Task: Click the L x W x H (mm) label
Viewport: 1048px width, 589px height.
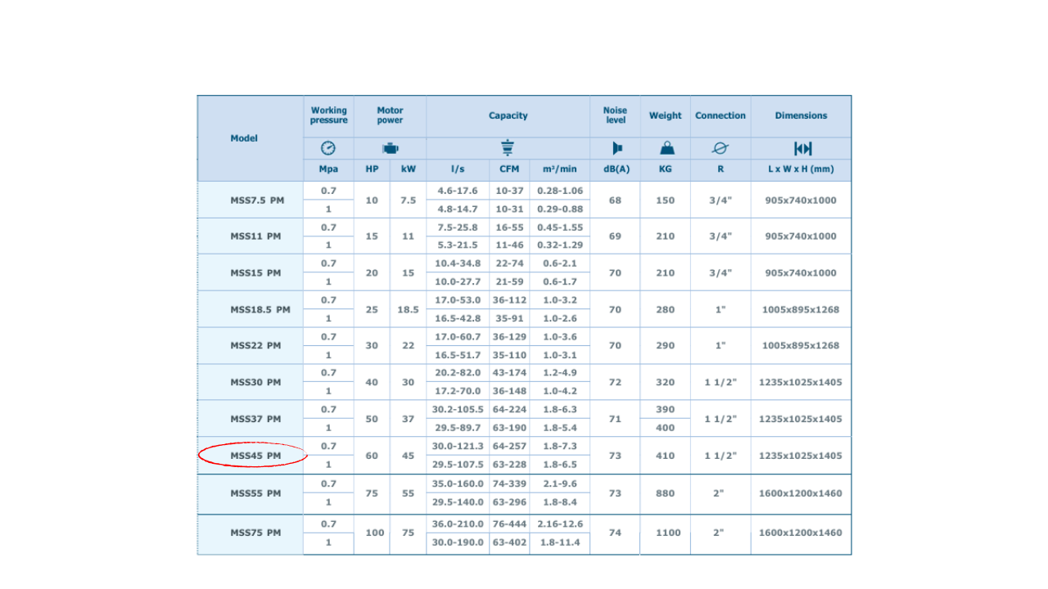Action: pos(801,169)
